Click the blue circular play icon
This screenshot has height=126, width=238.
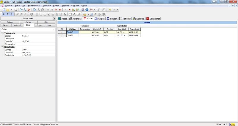pos(87,10)
